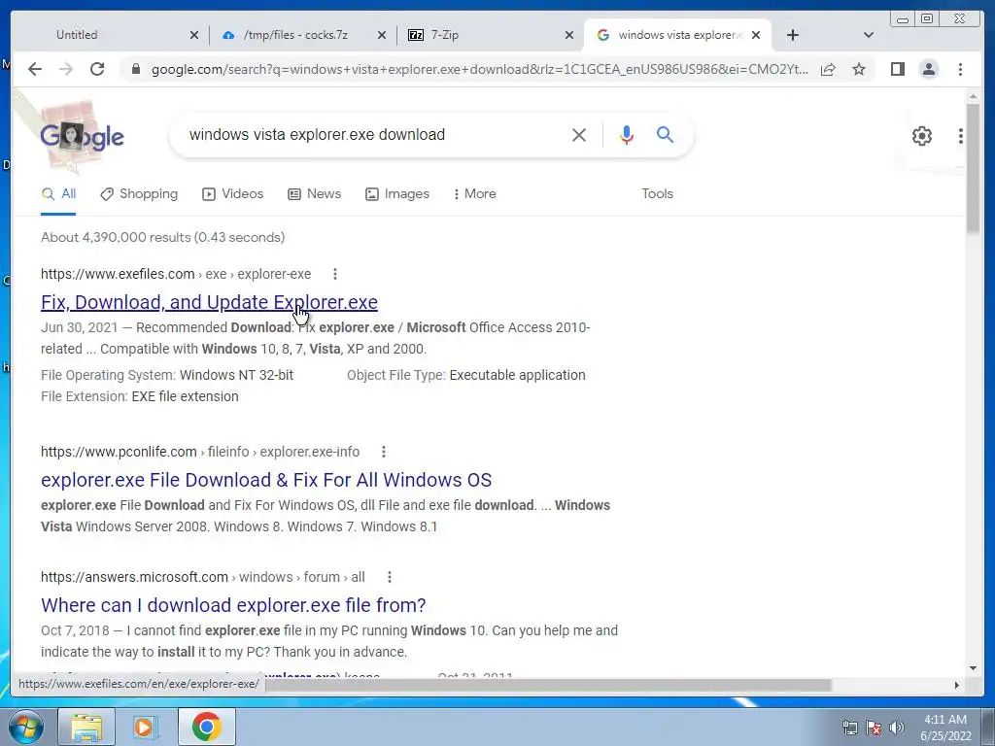This screenshot has height=746, width=995.
Task: Click horizontal scrollbar right arrow
Action: (956, 685)
